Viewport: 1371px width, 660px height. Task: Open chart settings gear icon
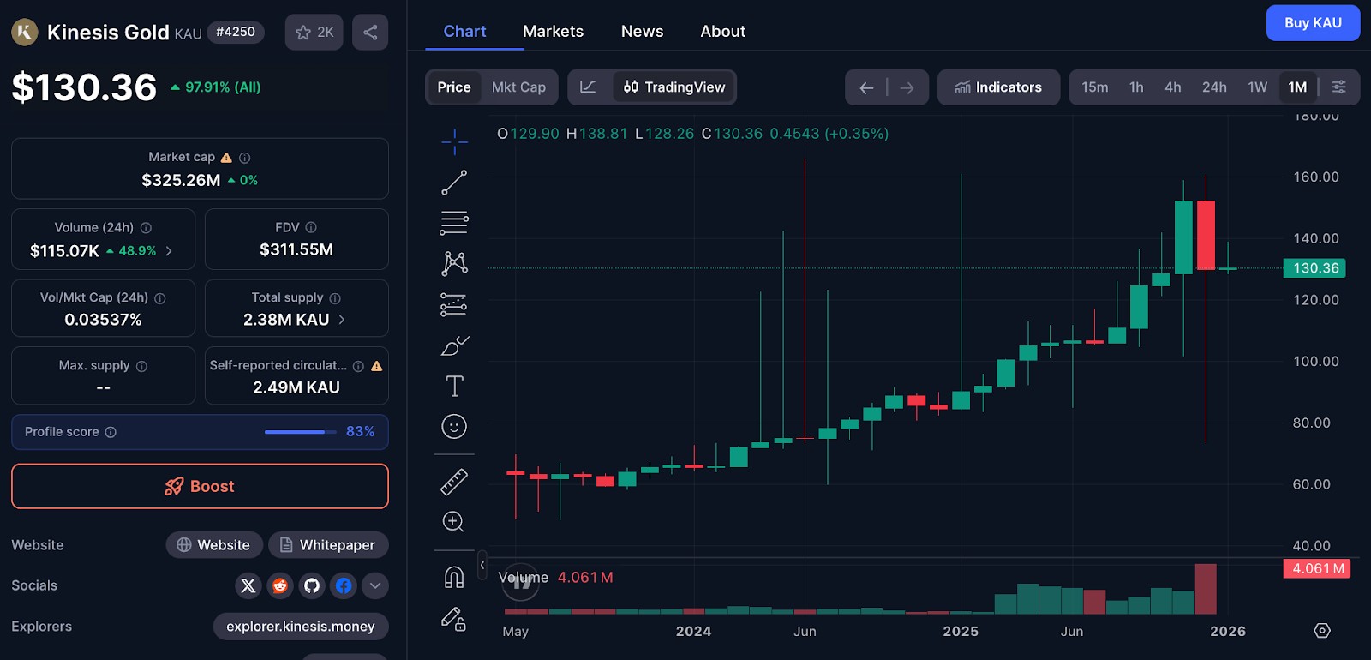pos(1322,631)
